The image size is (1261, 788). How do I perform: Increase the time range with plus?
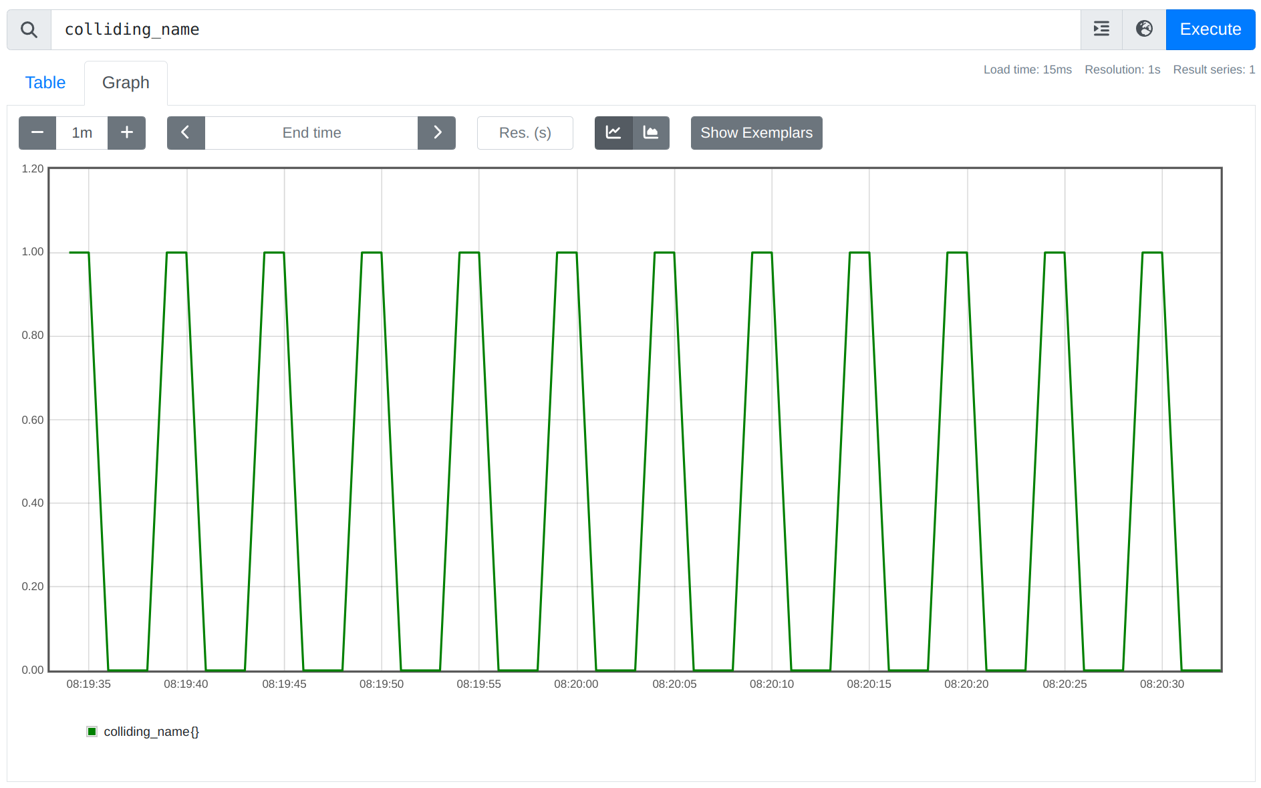pos(127,133)
